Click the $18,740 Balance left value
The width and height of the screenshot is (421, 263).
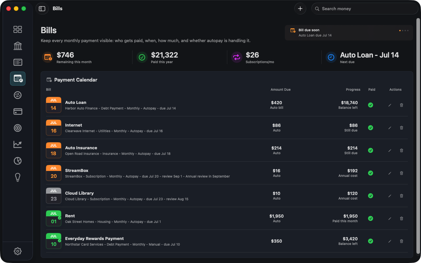click(x=349, y=103)
